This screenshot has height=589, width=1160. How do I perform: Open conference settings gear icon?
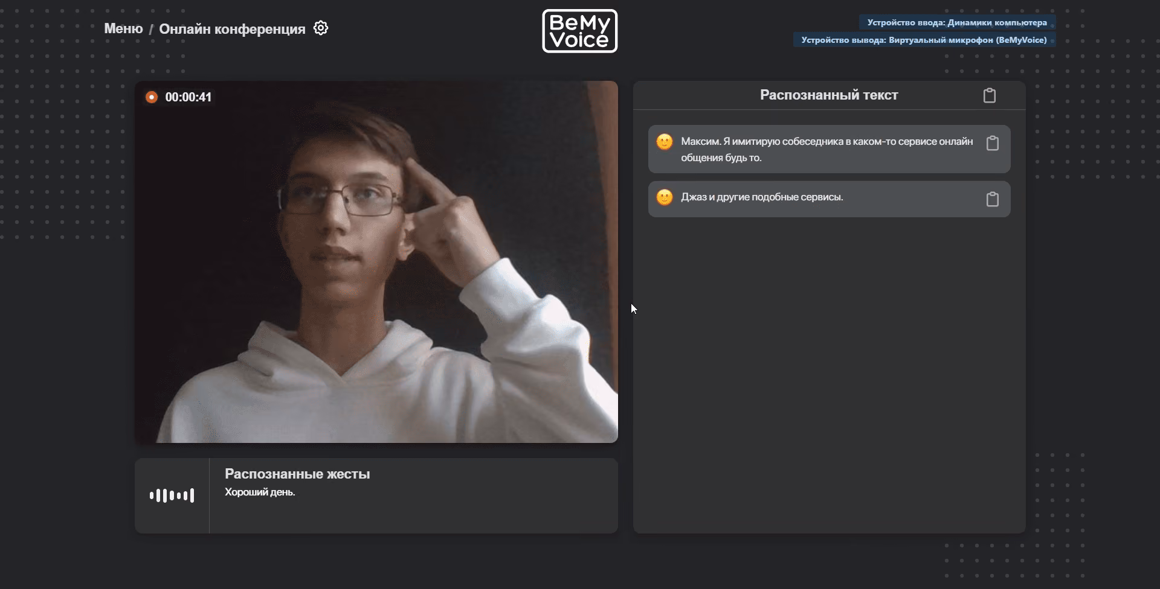click(x=321, y=28)
